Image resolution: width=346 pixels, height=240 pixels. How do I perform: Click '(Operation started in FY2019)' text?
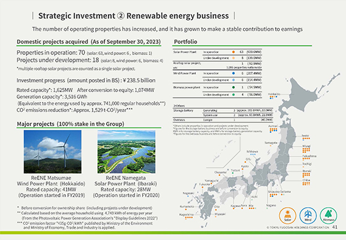pyautogui.click(x=51, y=195)
